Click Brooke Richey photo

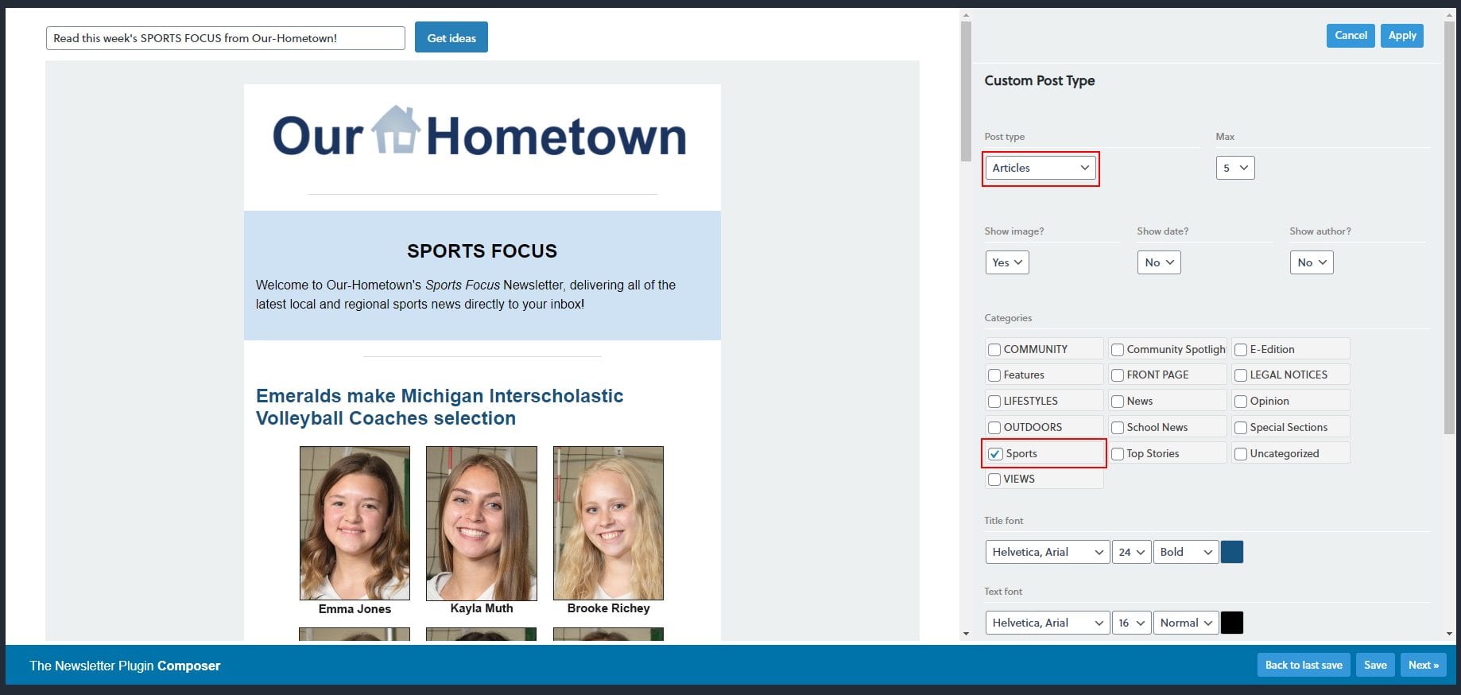(608, 522)
